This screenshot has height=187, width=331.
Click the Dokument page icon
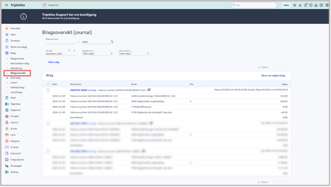tap(7, 153)
